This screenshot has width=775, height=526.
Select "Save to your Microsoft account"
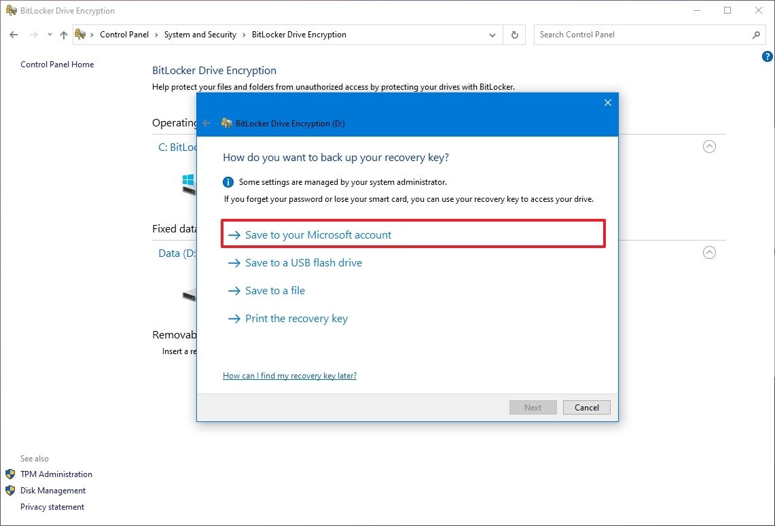click(319, 234)
